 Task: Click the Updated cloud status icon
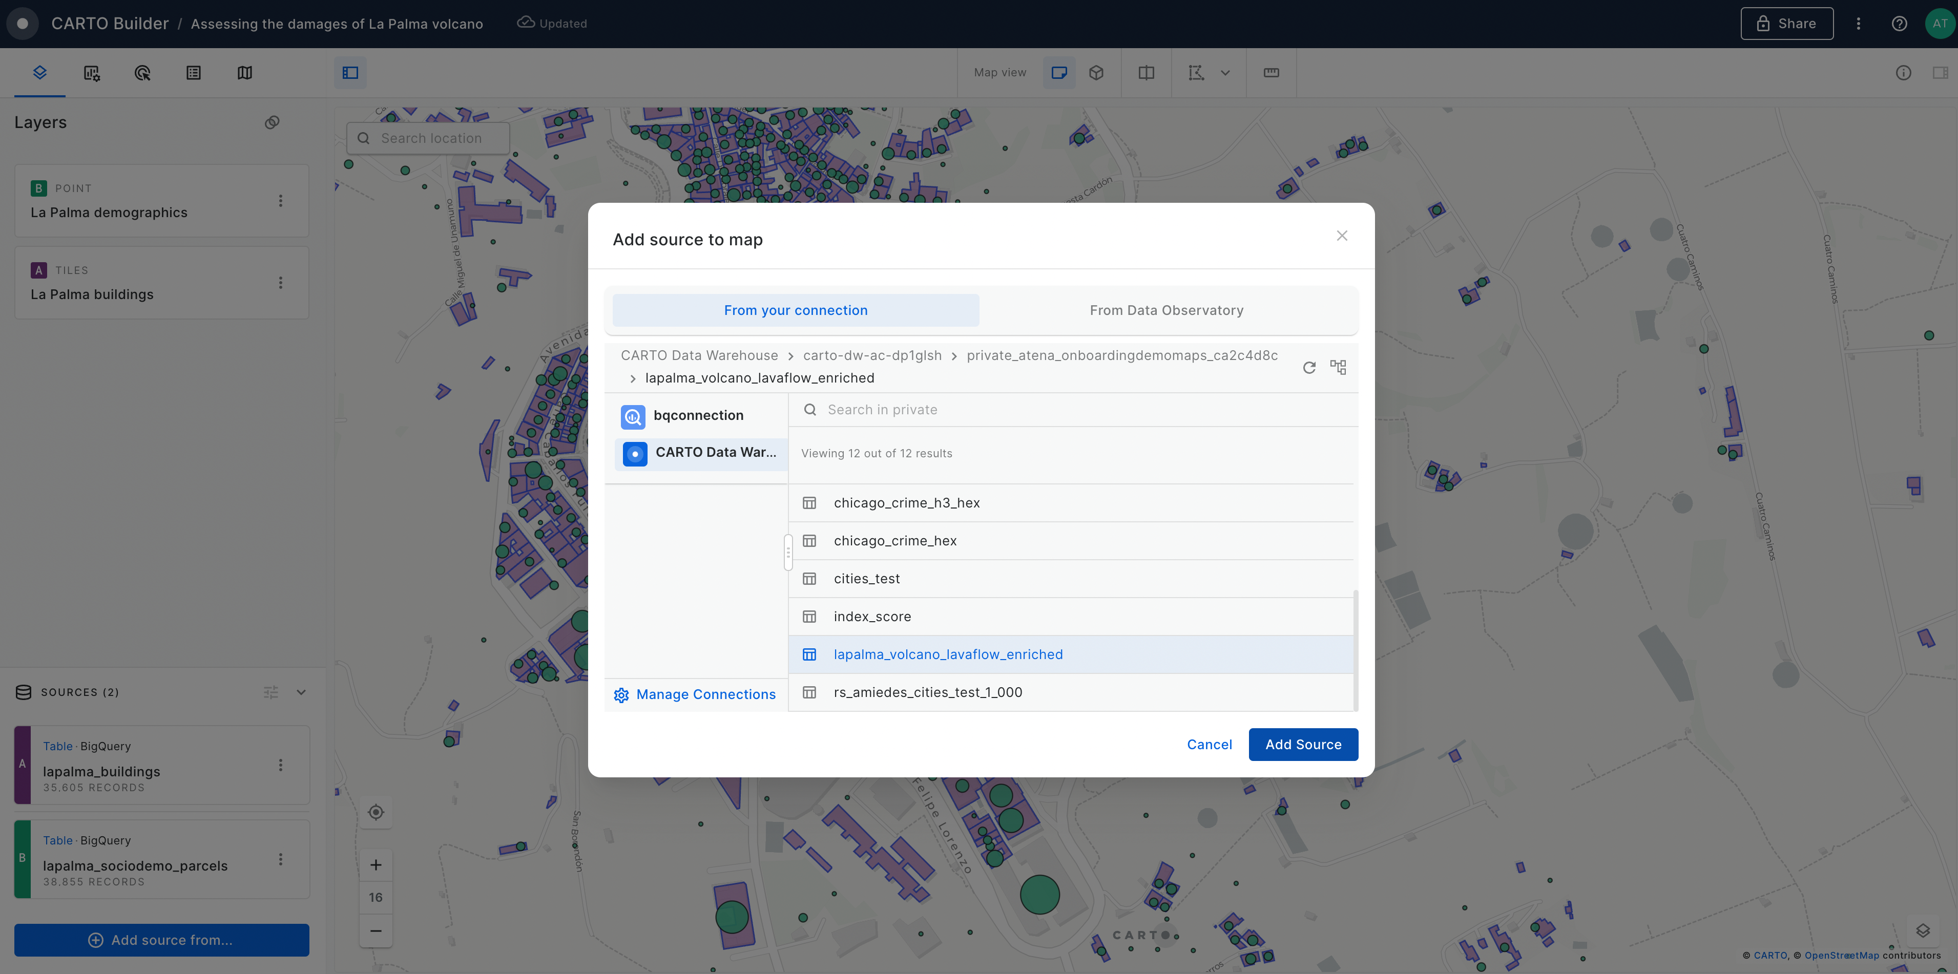(x=525, y=23)
